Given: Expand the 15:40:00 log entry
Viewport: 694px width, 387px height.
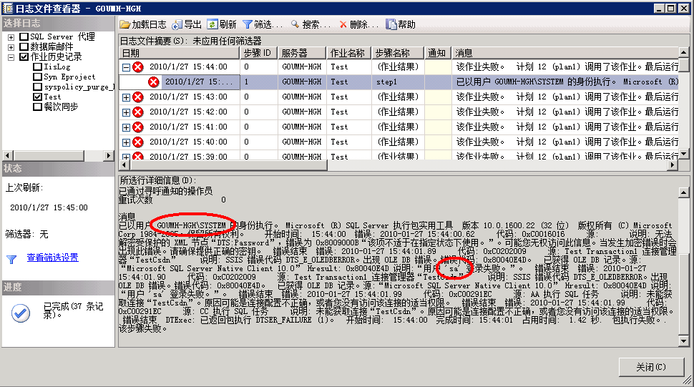Looking at the screenshot, I should tap(126, 143).
